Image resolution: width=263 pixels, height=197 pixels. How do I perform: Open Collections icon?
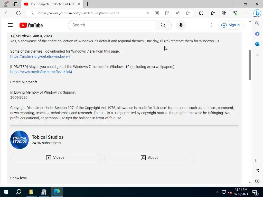point(224,13)
